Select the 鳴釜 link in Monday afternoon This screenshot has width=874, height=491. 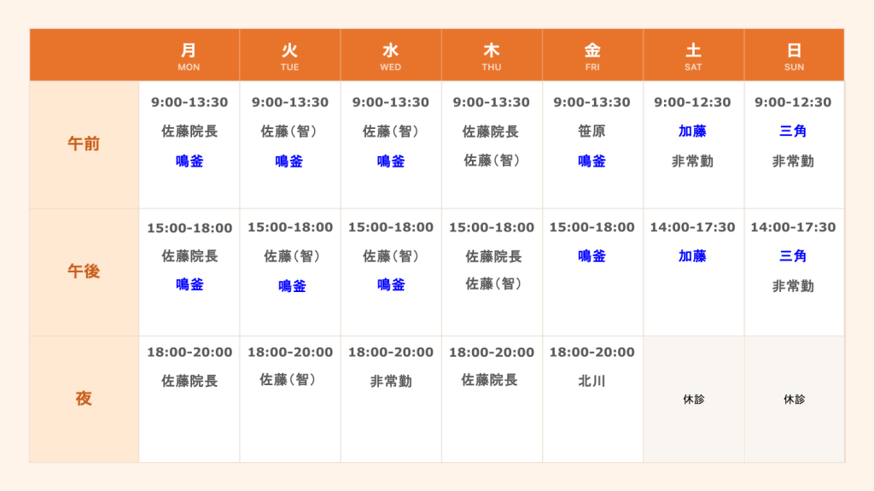coord(189,284)
